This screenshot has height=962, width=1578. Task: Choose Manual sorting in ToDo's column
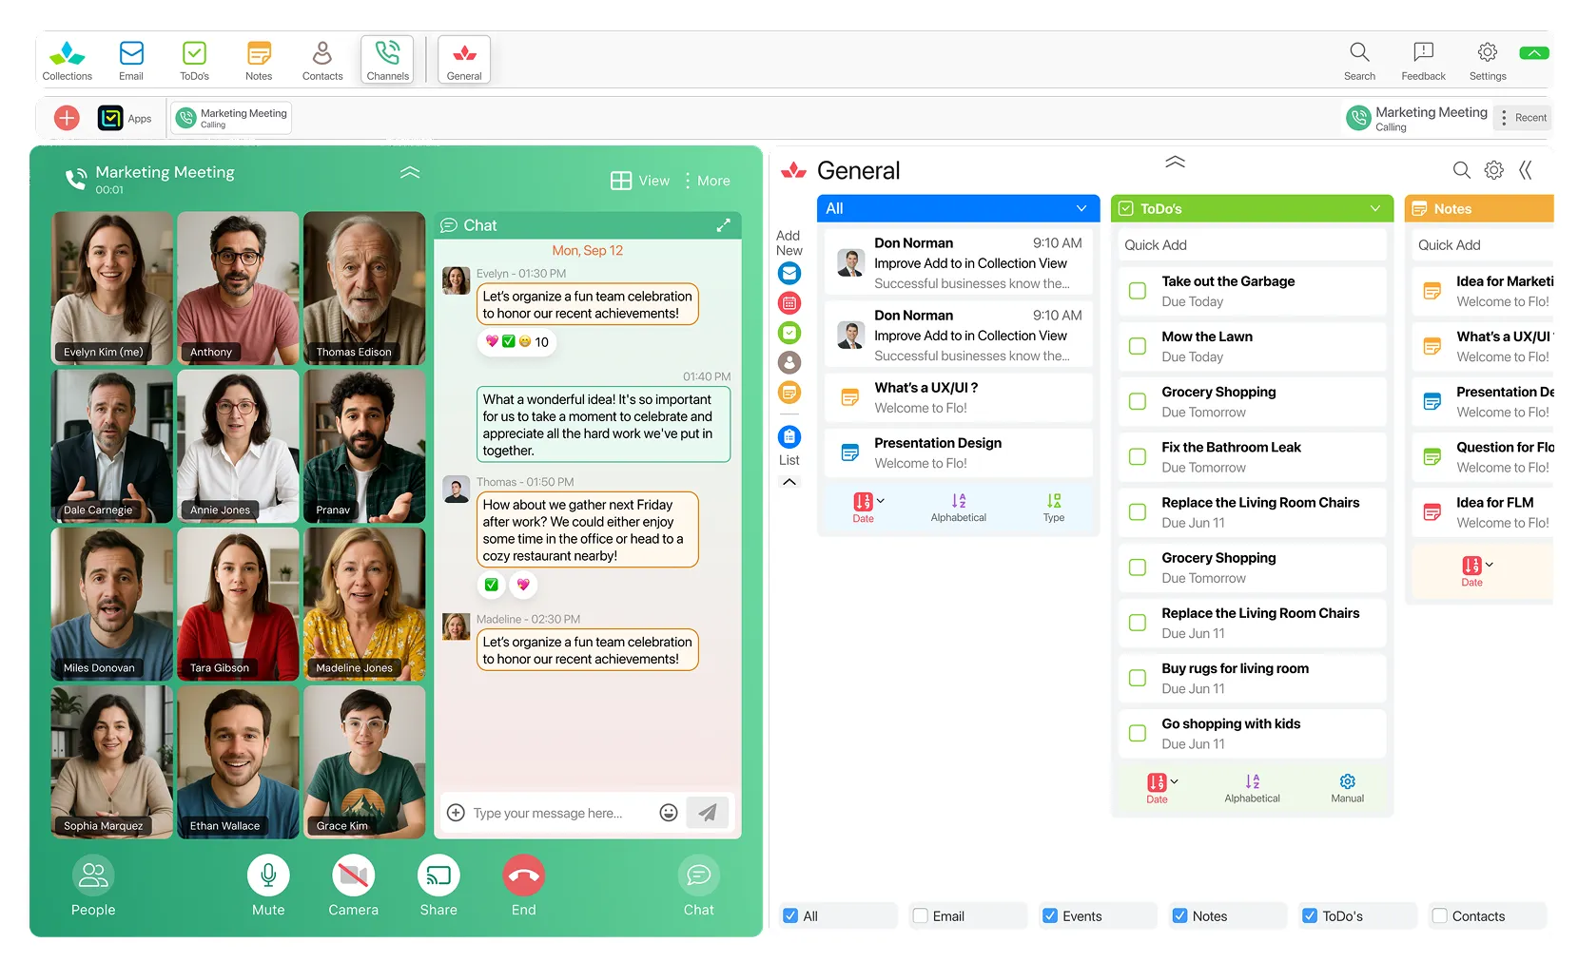pyautogui.click(x=1347, y=788)
